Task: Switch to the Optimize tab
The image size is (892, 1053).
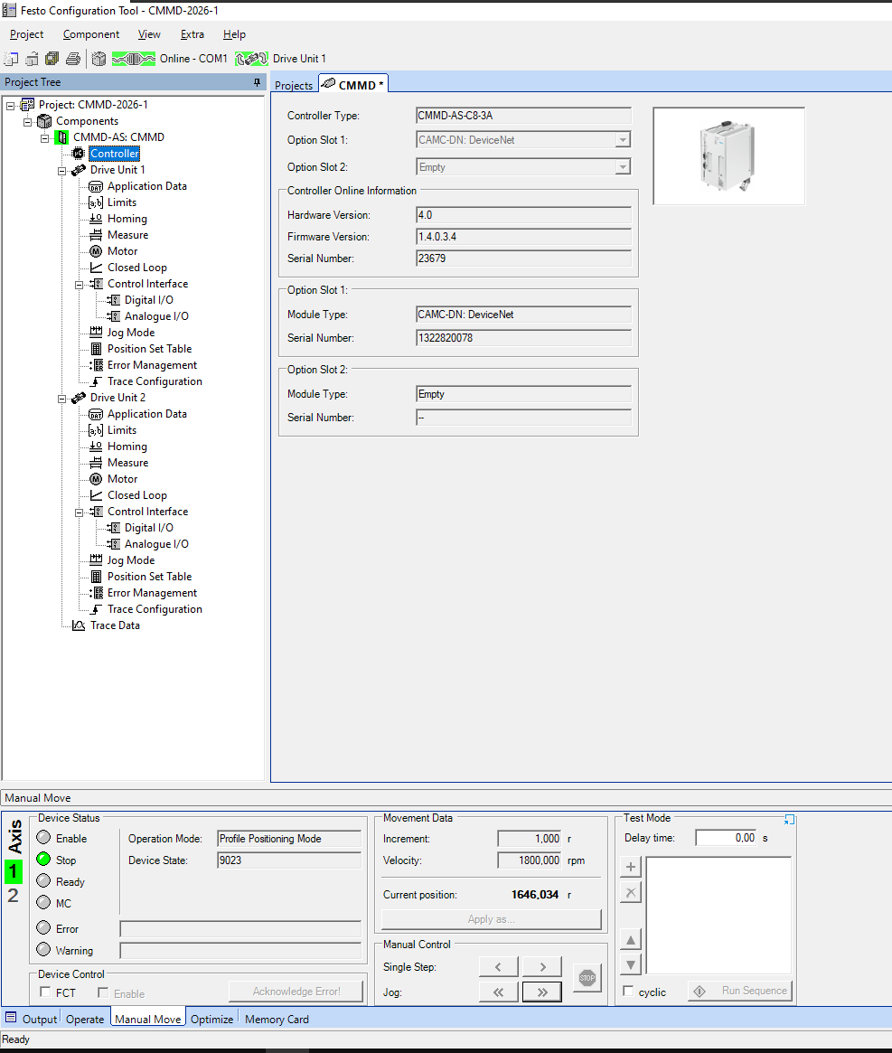Action: (211, 1019)
